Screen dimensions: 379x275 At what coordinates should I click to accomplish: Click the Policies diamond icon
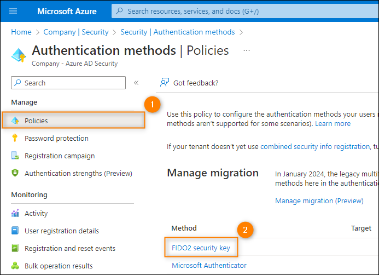tap(15, 121)
